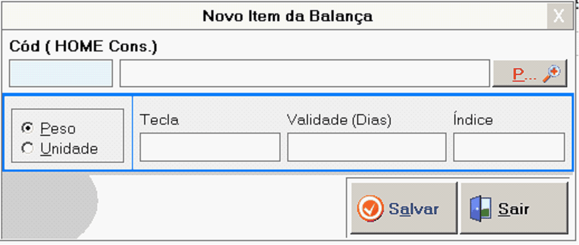Focus the Validade (Dias) input field
This screenshot has width=579, height=245.
coord(367,147)
